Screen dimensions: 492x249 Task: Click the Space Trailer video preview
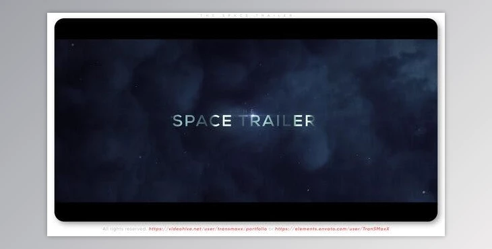pyautogui.click(x=246, y=120)
